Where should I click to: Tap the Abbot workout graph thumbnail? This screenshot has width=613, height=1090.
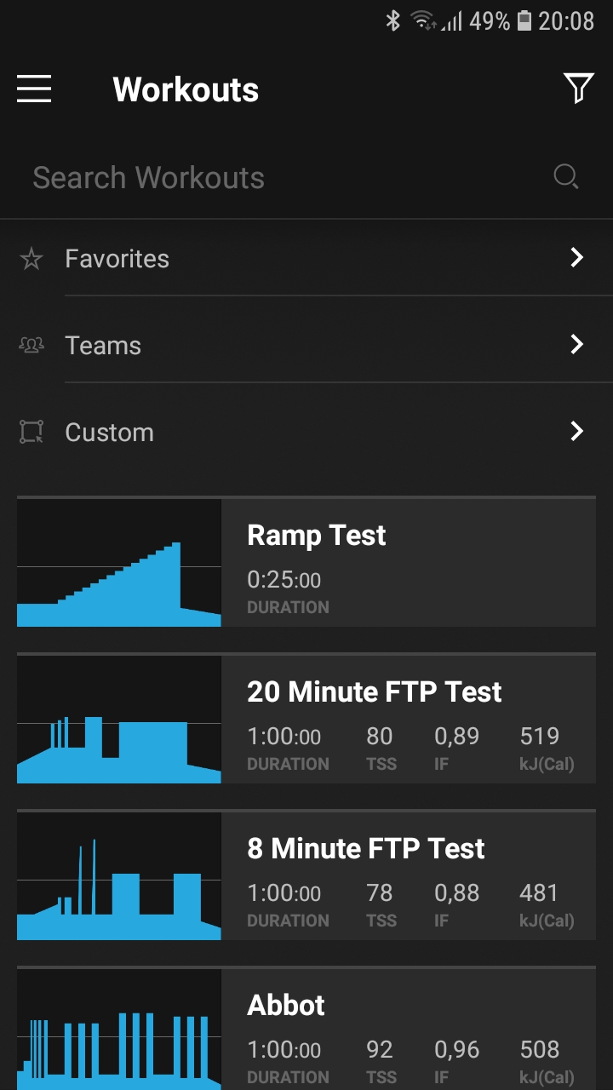(119, 1030)
